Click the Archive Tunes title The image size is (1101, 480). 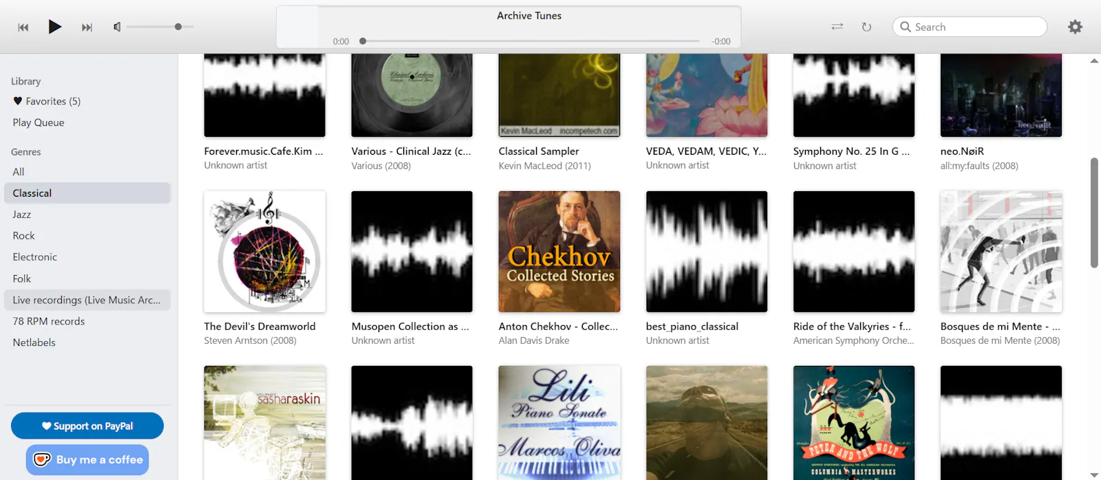click(529, 16)
